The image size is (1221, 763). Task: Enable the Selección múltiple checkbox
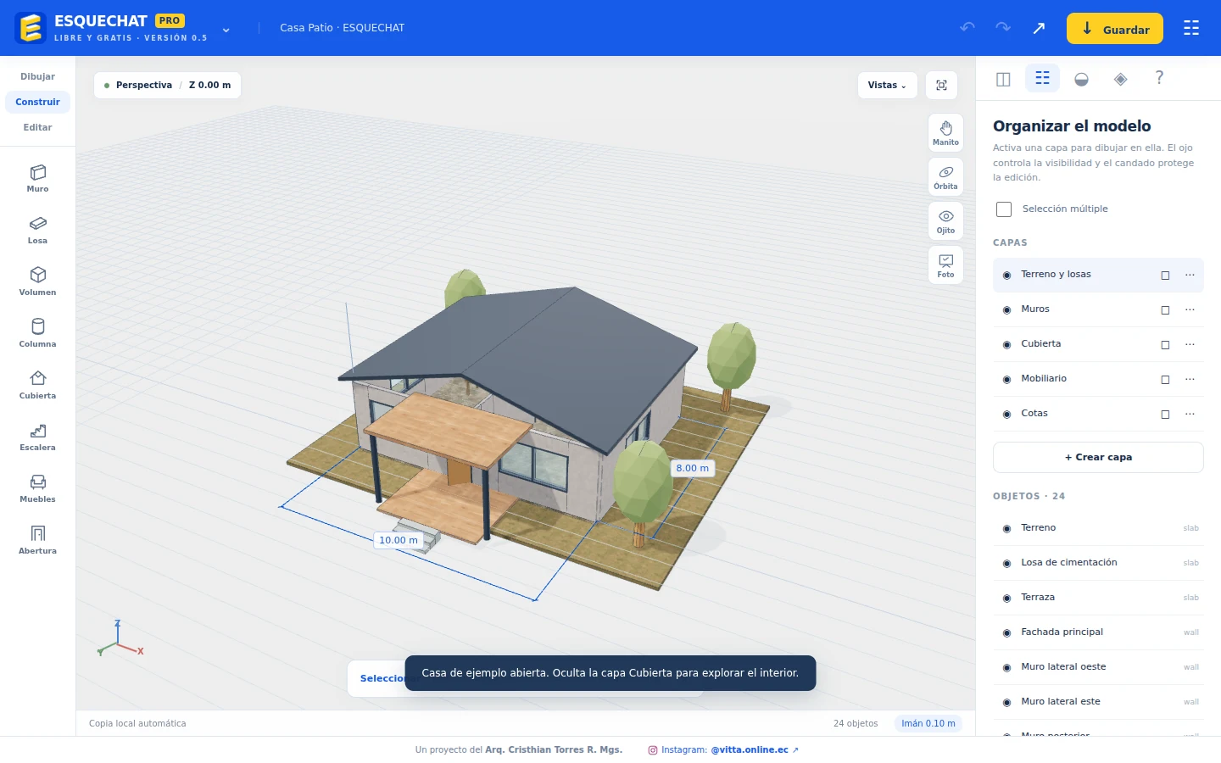[x=1004, y=209]
